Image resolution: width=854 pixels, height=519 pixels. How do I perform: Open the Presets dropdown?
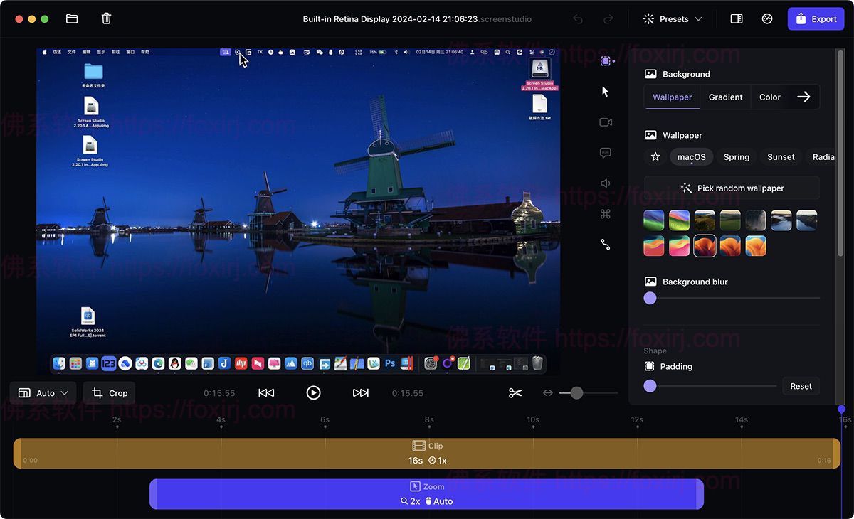pyautogui.click(x=672, y=18)
